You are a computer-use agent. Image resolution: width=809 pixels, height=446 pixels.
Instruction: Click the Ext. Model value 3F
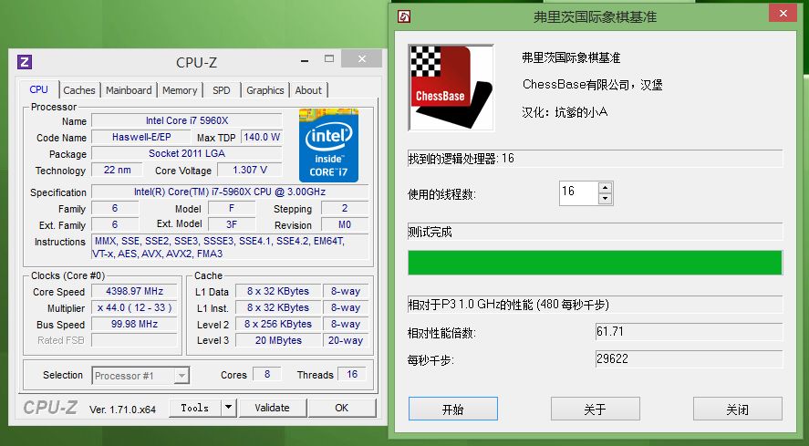pyautogui.click(x=232, y=224)
